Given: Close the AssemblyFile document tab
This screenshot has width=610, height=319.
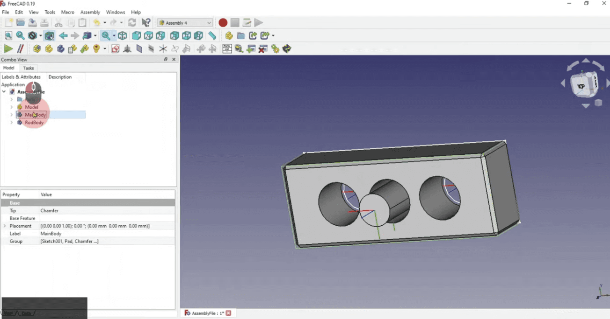Looking at the screenshot, I should pos(229,313).
